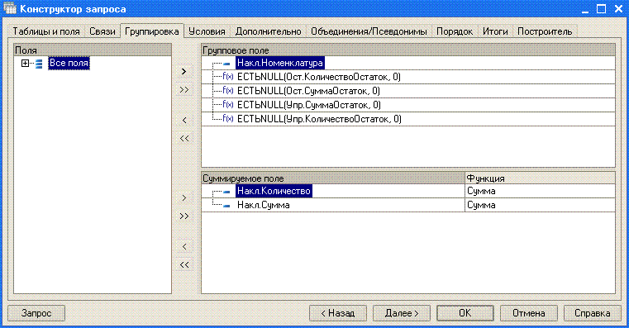The height and width of the screenshot is (328, 629).
Task: Click the database icon beside 'Все поля'
Action: tap(39, 64)
